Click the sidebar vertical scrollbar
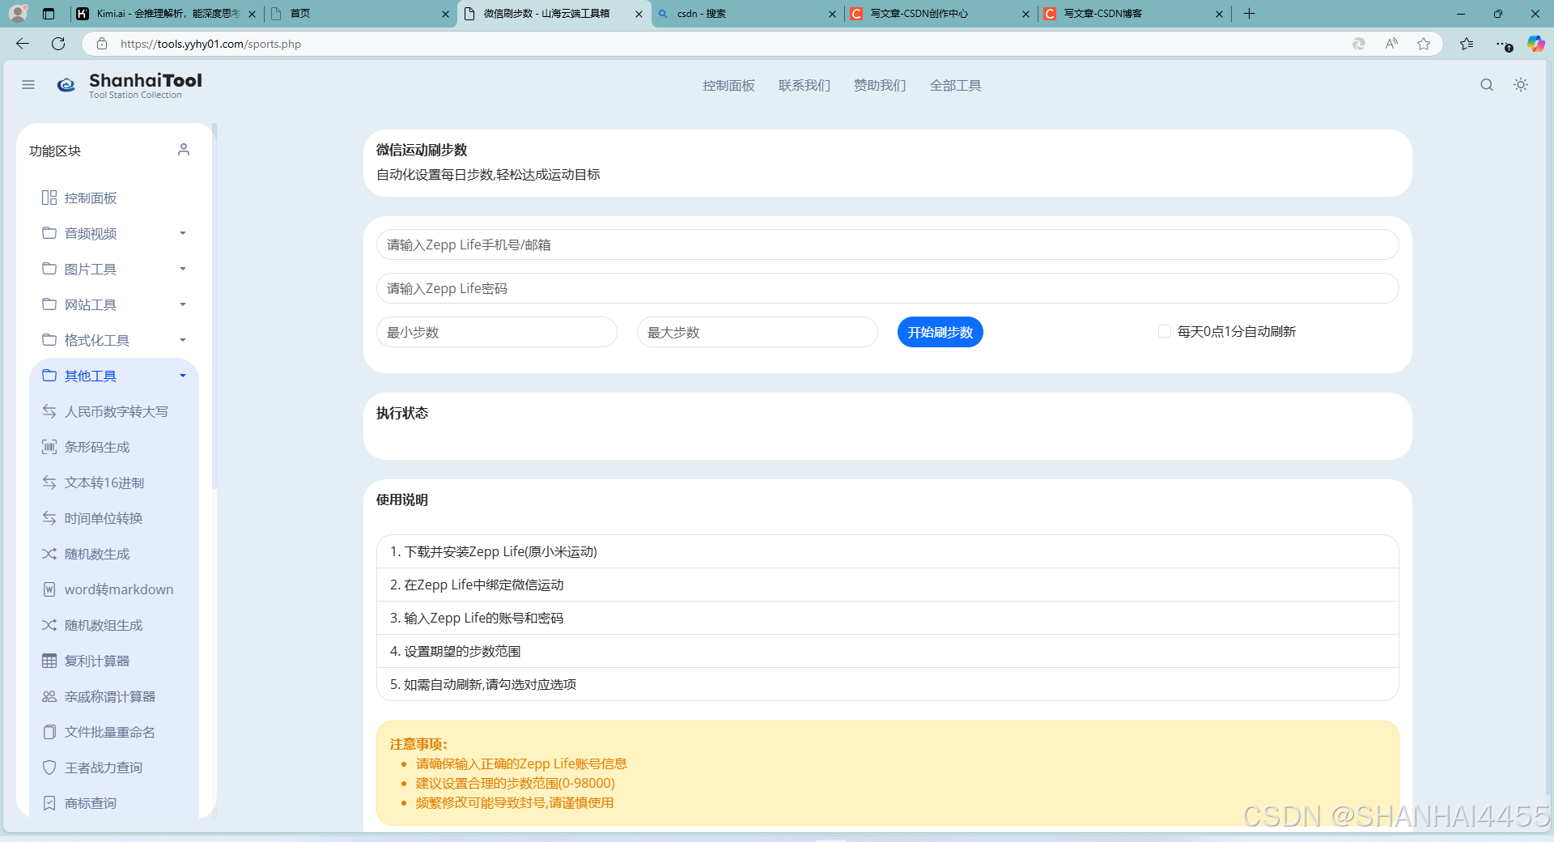Screen dimensions: 1554x842 coord(214,308)
